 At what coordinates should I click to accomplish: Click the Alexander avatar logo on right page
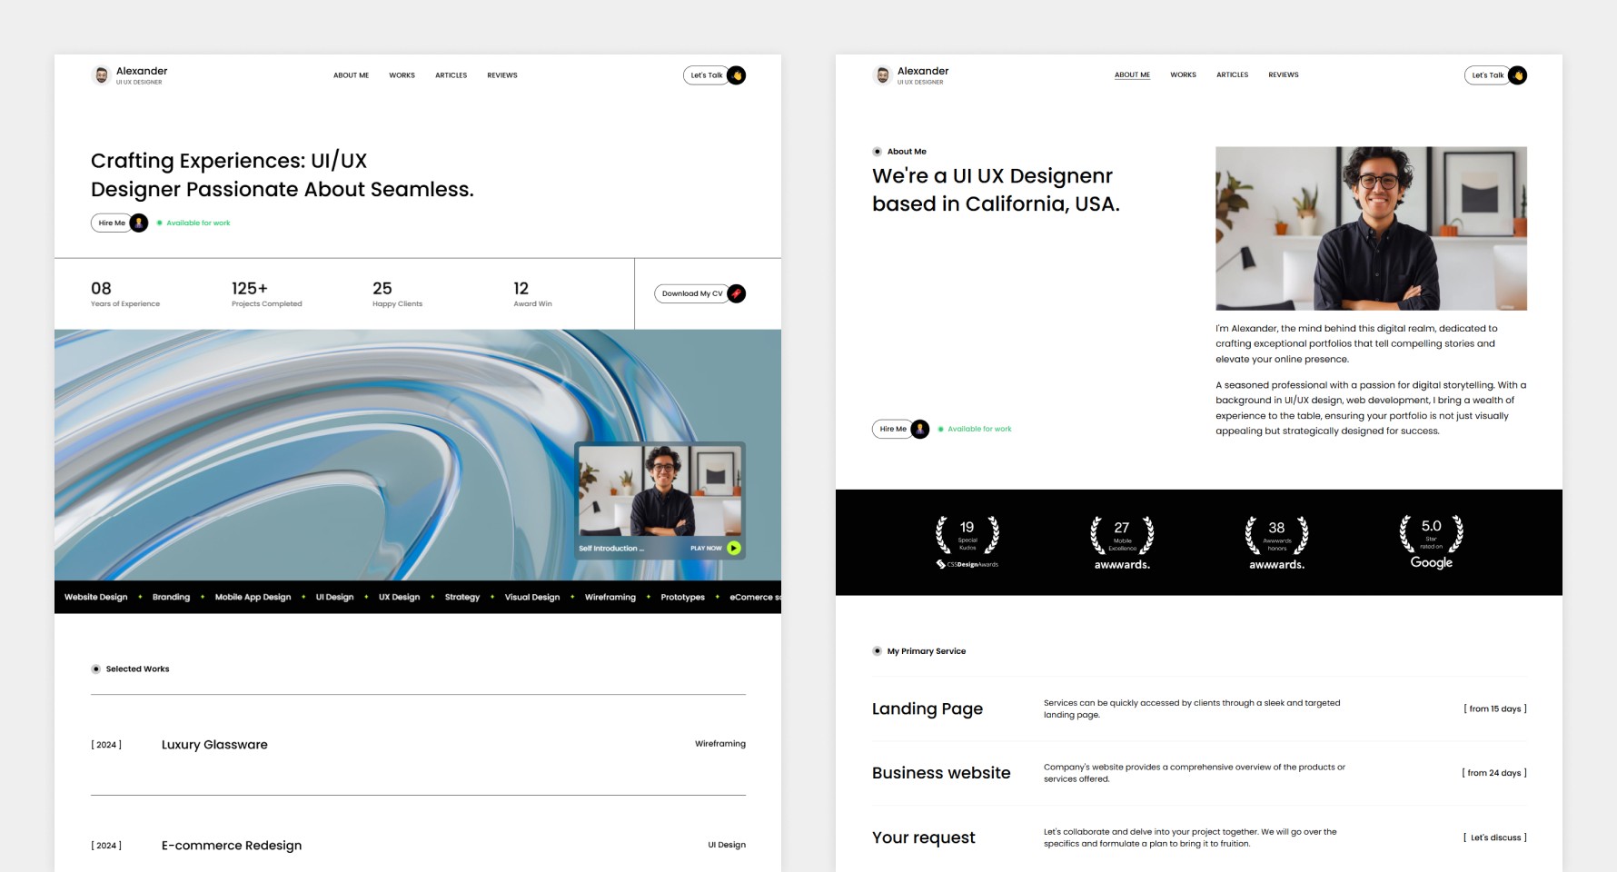tap(882, 75)
